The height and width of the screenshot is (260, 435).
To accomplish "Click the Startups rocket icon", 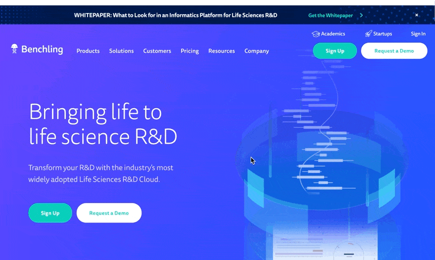I will click(x=368, y=34).
